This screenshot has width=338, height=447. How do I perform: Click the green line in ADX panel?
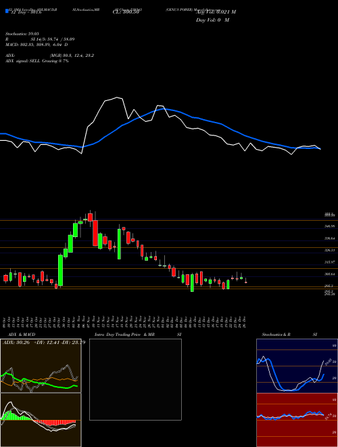coord(39,382)
